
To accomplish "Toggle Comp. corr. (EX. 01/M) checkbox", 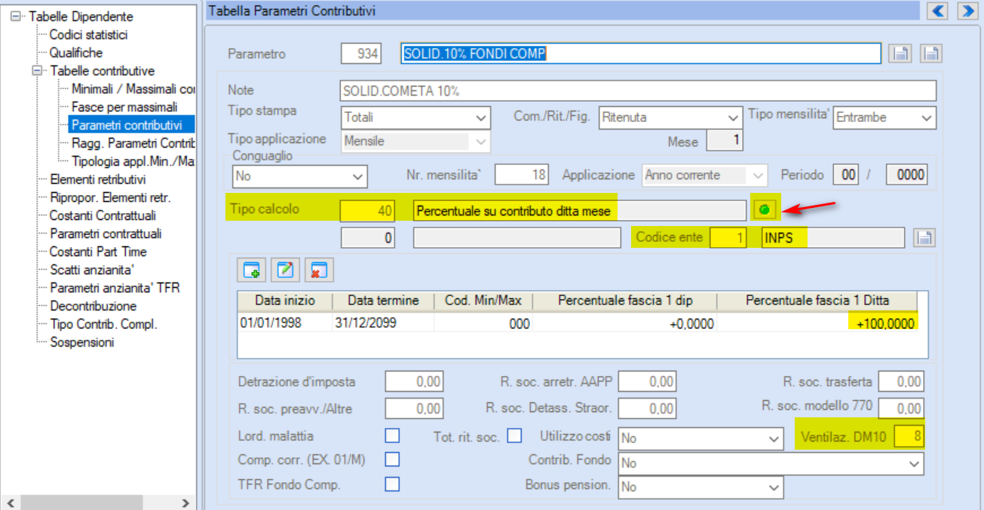I will coord(392,460).
